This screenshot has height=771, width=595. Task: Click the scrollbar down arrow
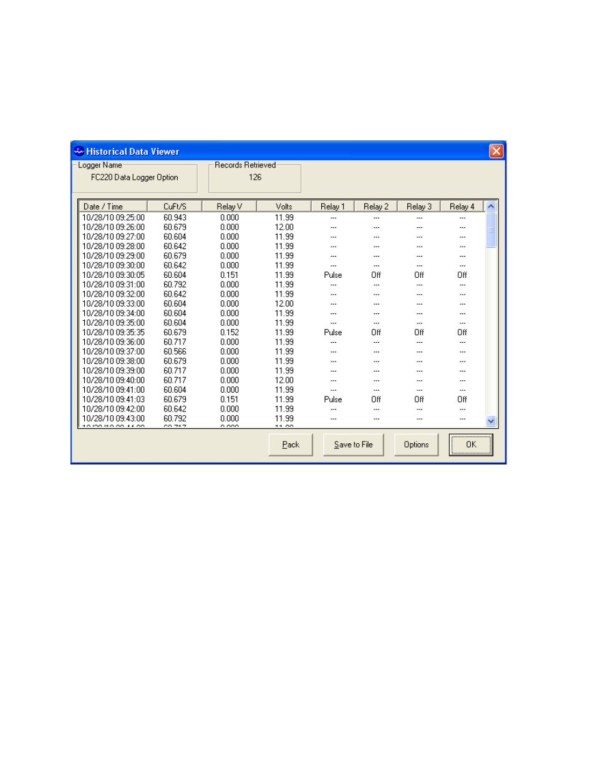tap(491, 421)
